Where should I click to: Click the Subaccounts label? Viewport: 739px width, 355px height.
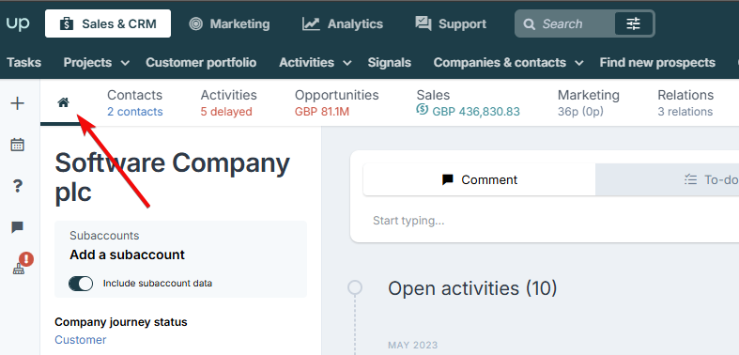pos(104,236)
